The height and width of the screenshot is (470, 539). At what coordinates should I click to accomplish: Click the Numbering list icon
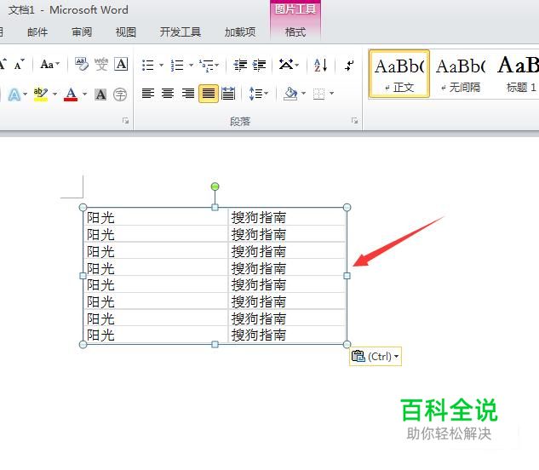pyautogui.click(x=177, y=65)
